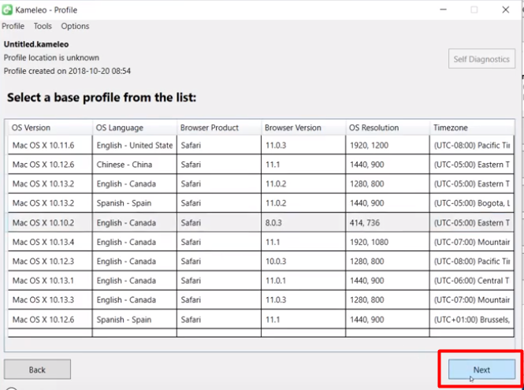Click the Next button

pyautogui.click(x=481, y=370)
